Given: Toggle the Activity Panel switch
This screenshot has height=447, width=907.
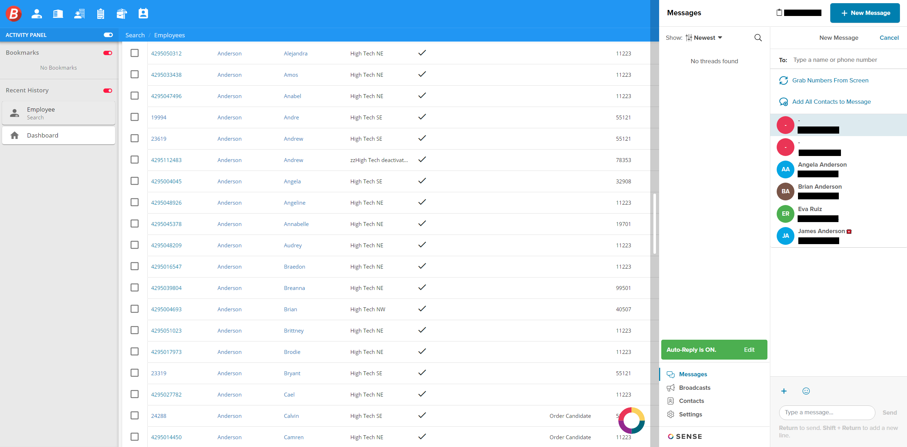Looking at the screenshot, I should [x=108, y=35].
